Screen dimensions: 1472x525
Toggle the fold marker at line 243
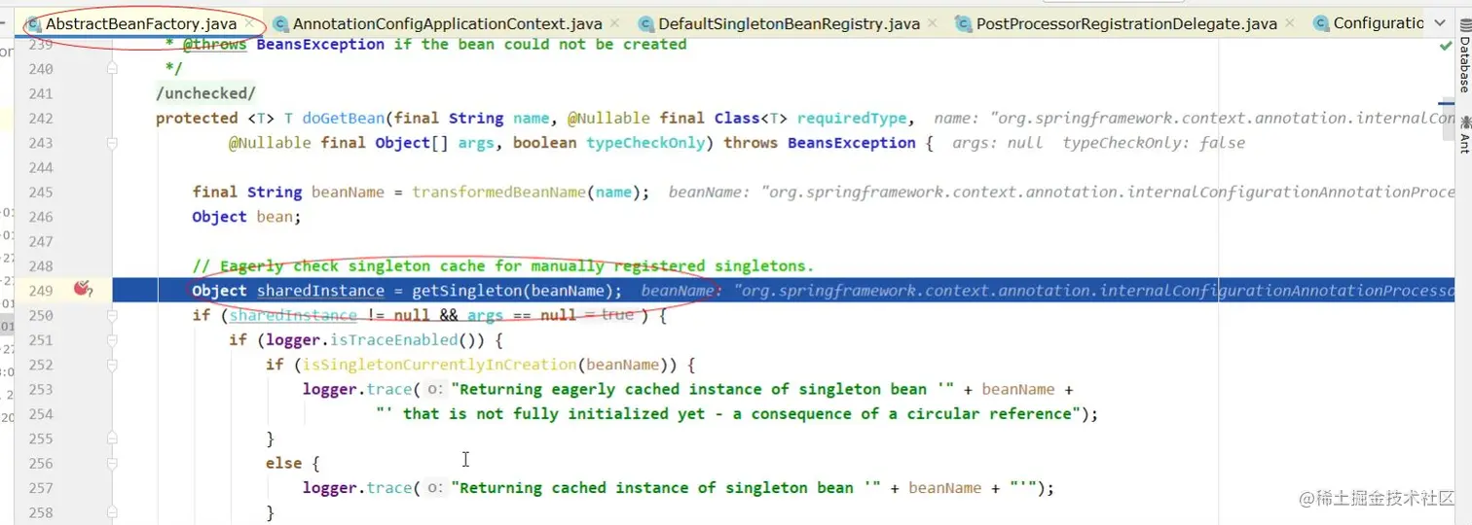(113, 143)
